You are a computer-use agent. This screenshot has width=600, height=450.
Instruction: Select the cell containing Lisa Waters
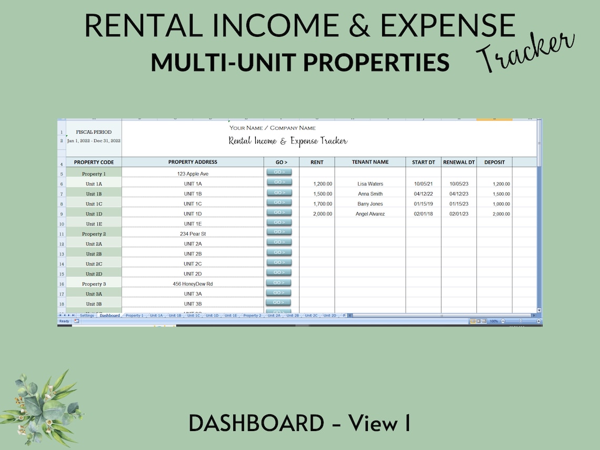[370, 183]
